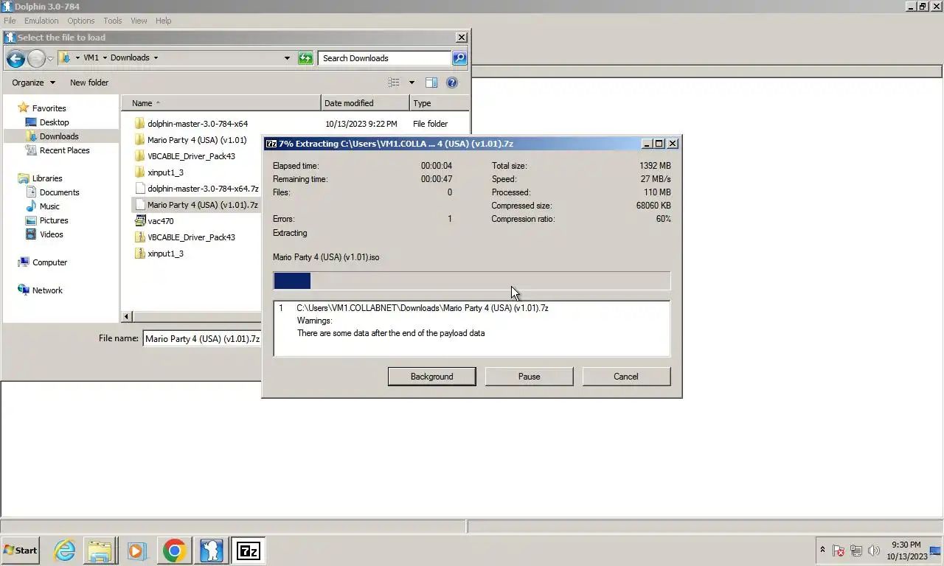Click the green refresh button beside address bar
The image size is (944, 566).
point(305,58)
